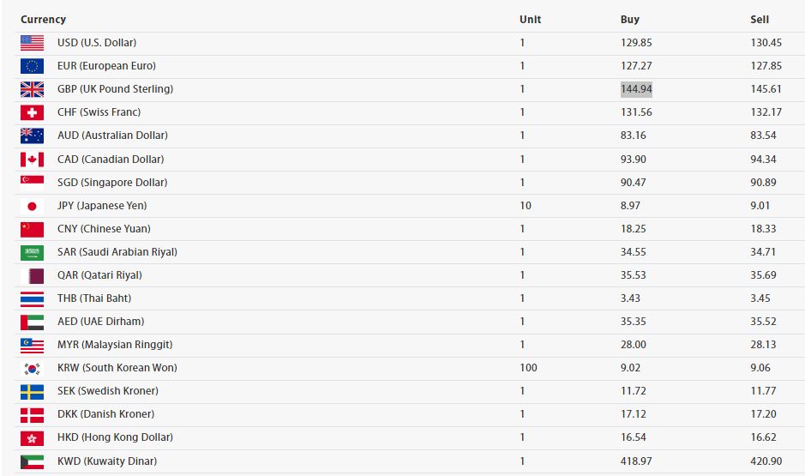
Task: Select the highlighted GBP buy rate 144.94
Action: click(x=636, y=89)
